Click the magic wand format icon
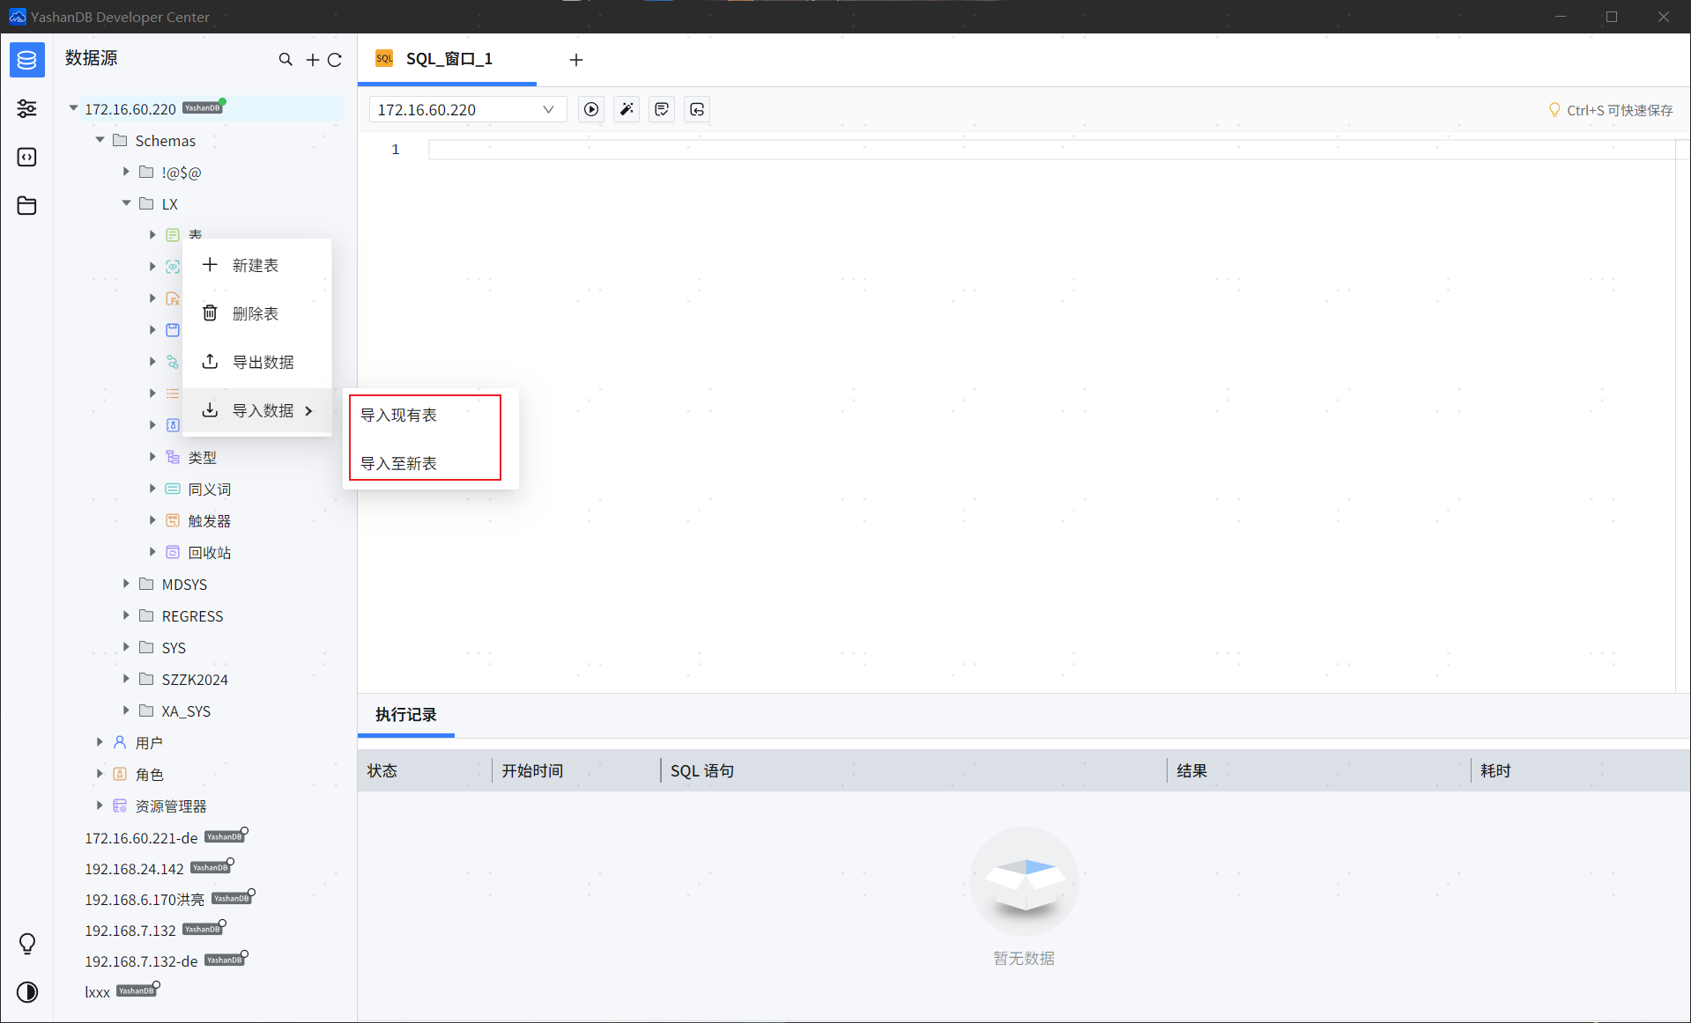The width and height of the screenshot is (1691, 1023). (627, 109)
